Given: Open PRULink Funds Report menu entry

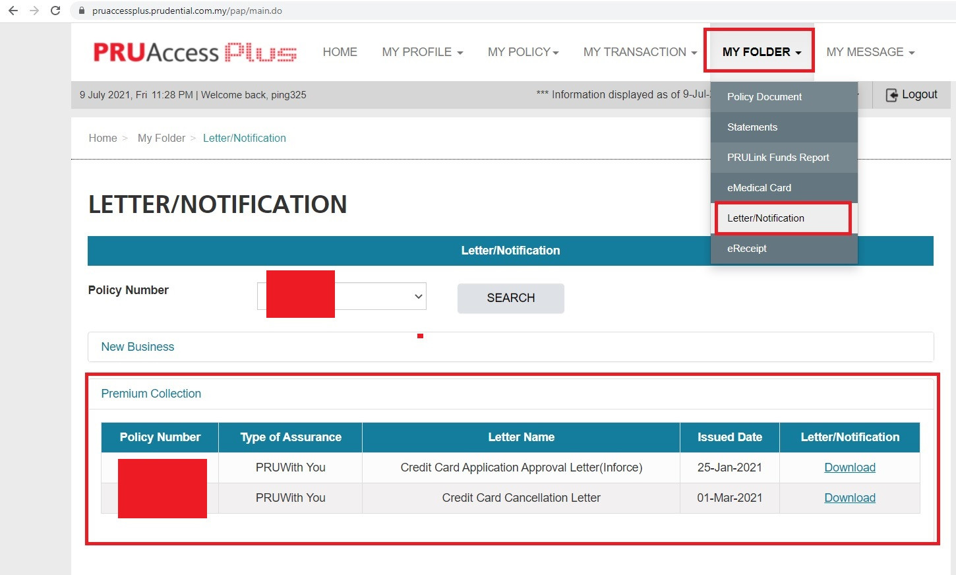Looking at the screenshot, I should [x=778, y=158].
